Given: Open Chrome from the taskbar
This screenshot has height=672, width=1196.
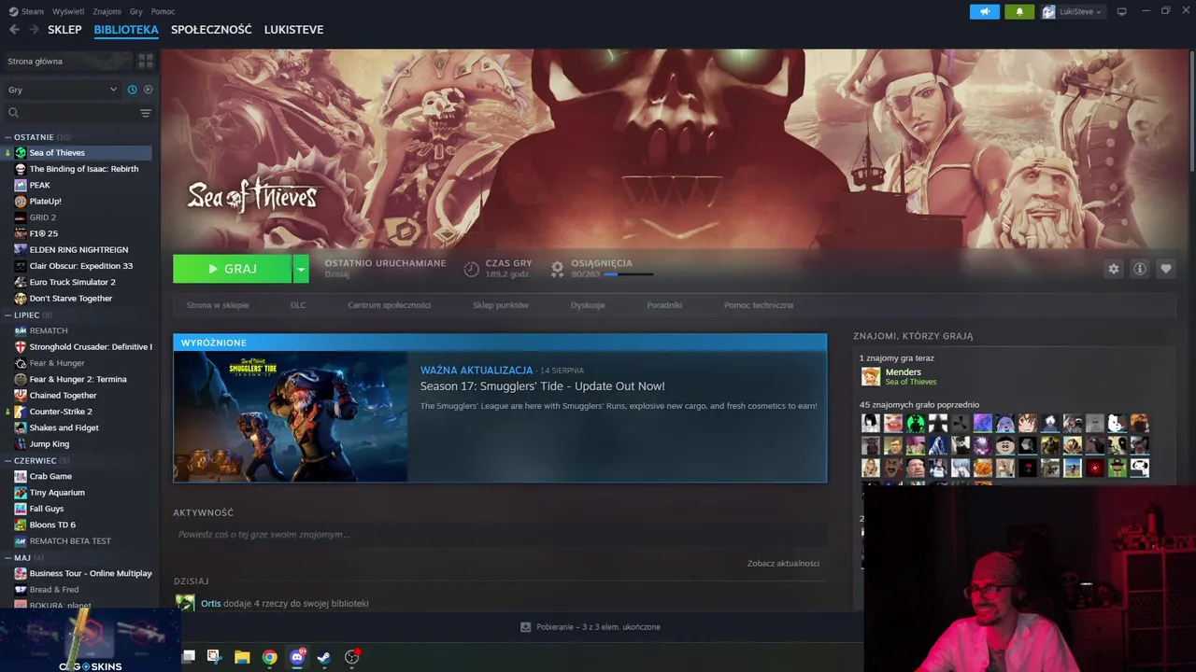Looking at the screenshot, I should (x=269, y=657).
